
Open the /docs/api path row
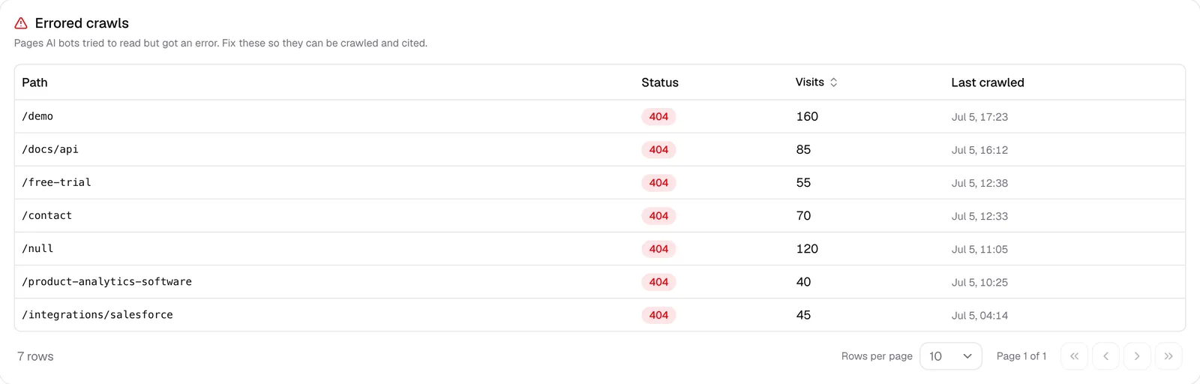599,149
